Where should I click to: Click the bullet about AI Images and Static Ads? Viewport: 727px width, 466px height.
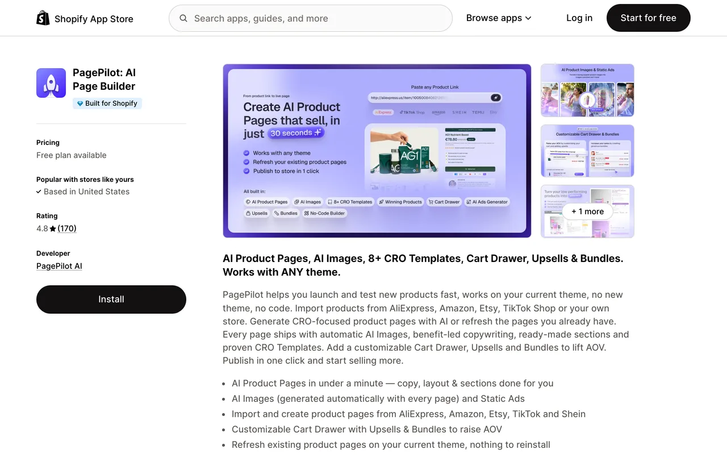point(378,398)
